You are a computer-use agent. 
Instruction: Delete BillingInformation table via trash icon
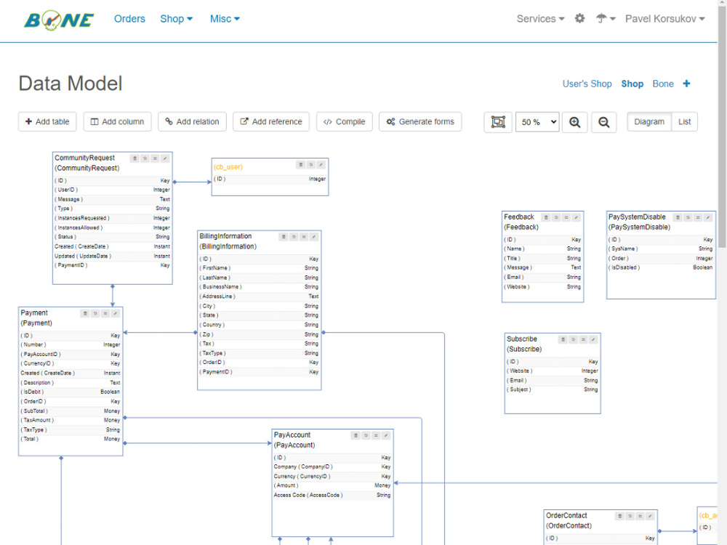(284, 237)
